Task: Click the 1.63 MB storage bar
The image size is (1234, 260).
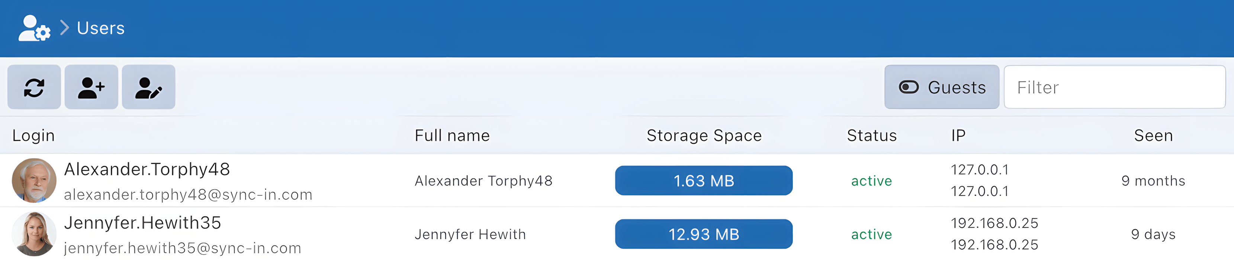Action: pyautogui.click(x=703, y=181)
